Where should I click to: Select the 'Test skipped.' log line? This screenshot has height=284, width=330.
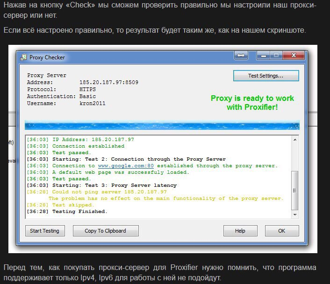(x=60, y=205)
